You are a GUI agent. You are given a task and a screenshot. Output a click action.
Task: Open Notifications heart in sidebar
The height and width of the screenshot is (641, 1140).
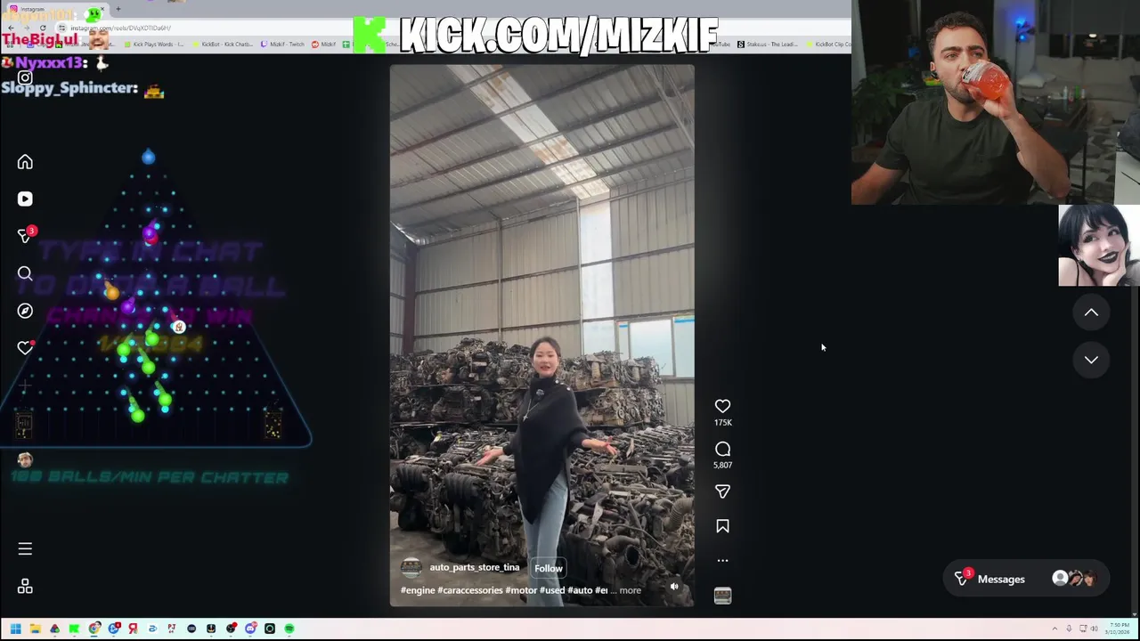tap(25, 348)
